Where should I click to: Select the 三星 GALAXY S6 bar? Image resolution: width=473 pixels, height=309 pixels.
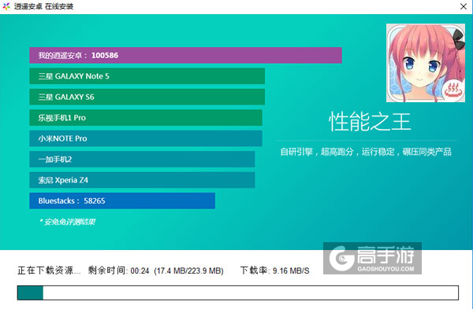pos(147,97)
